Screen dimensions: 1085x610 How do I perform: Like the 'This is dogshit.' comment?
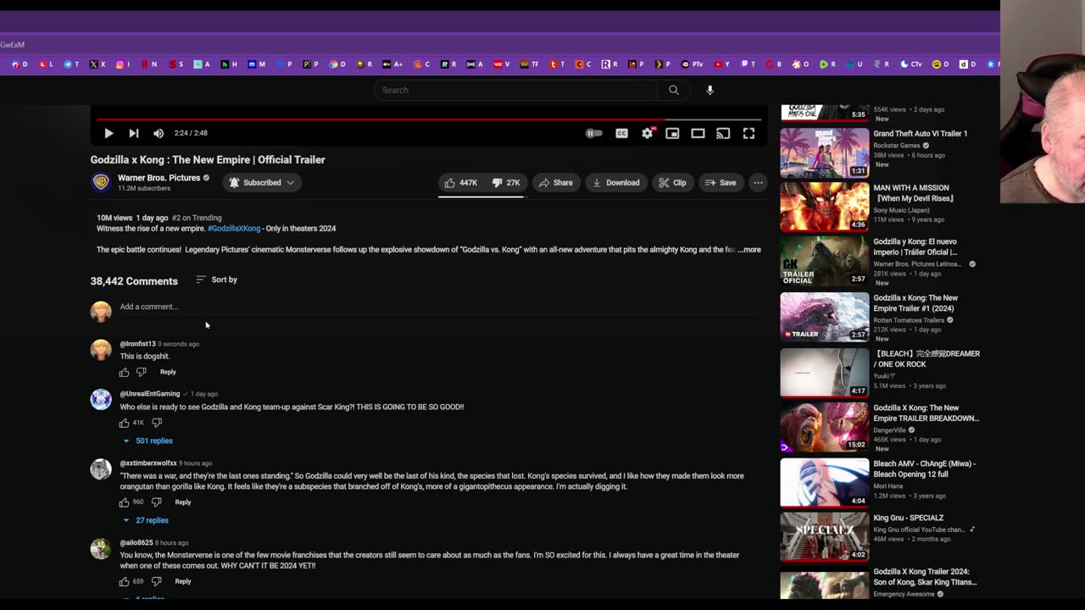[x=125, y=372]
